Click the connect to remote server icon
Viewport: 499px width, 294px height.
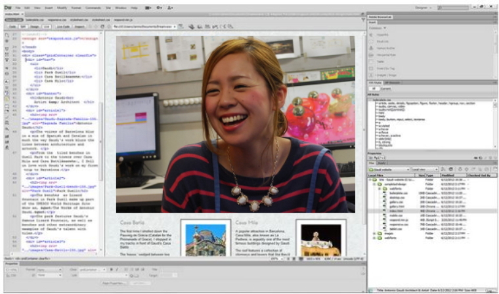(443, 169)
